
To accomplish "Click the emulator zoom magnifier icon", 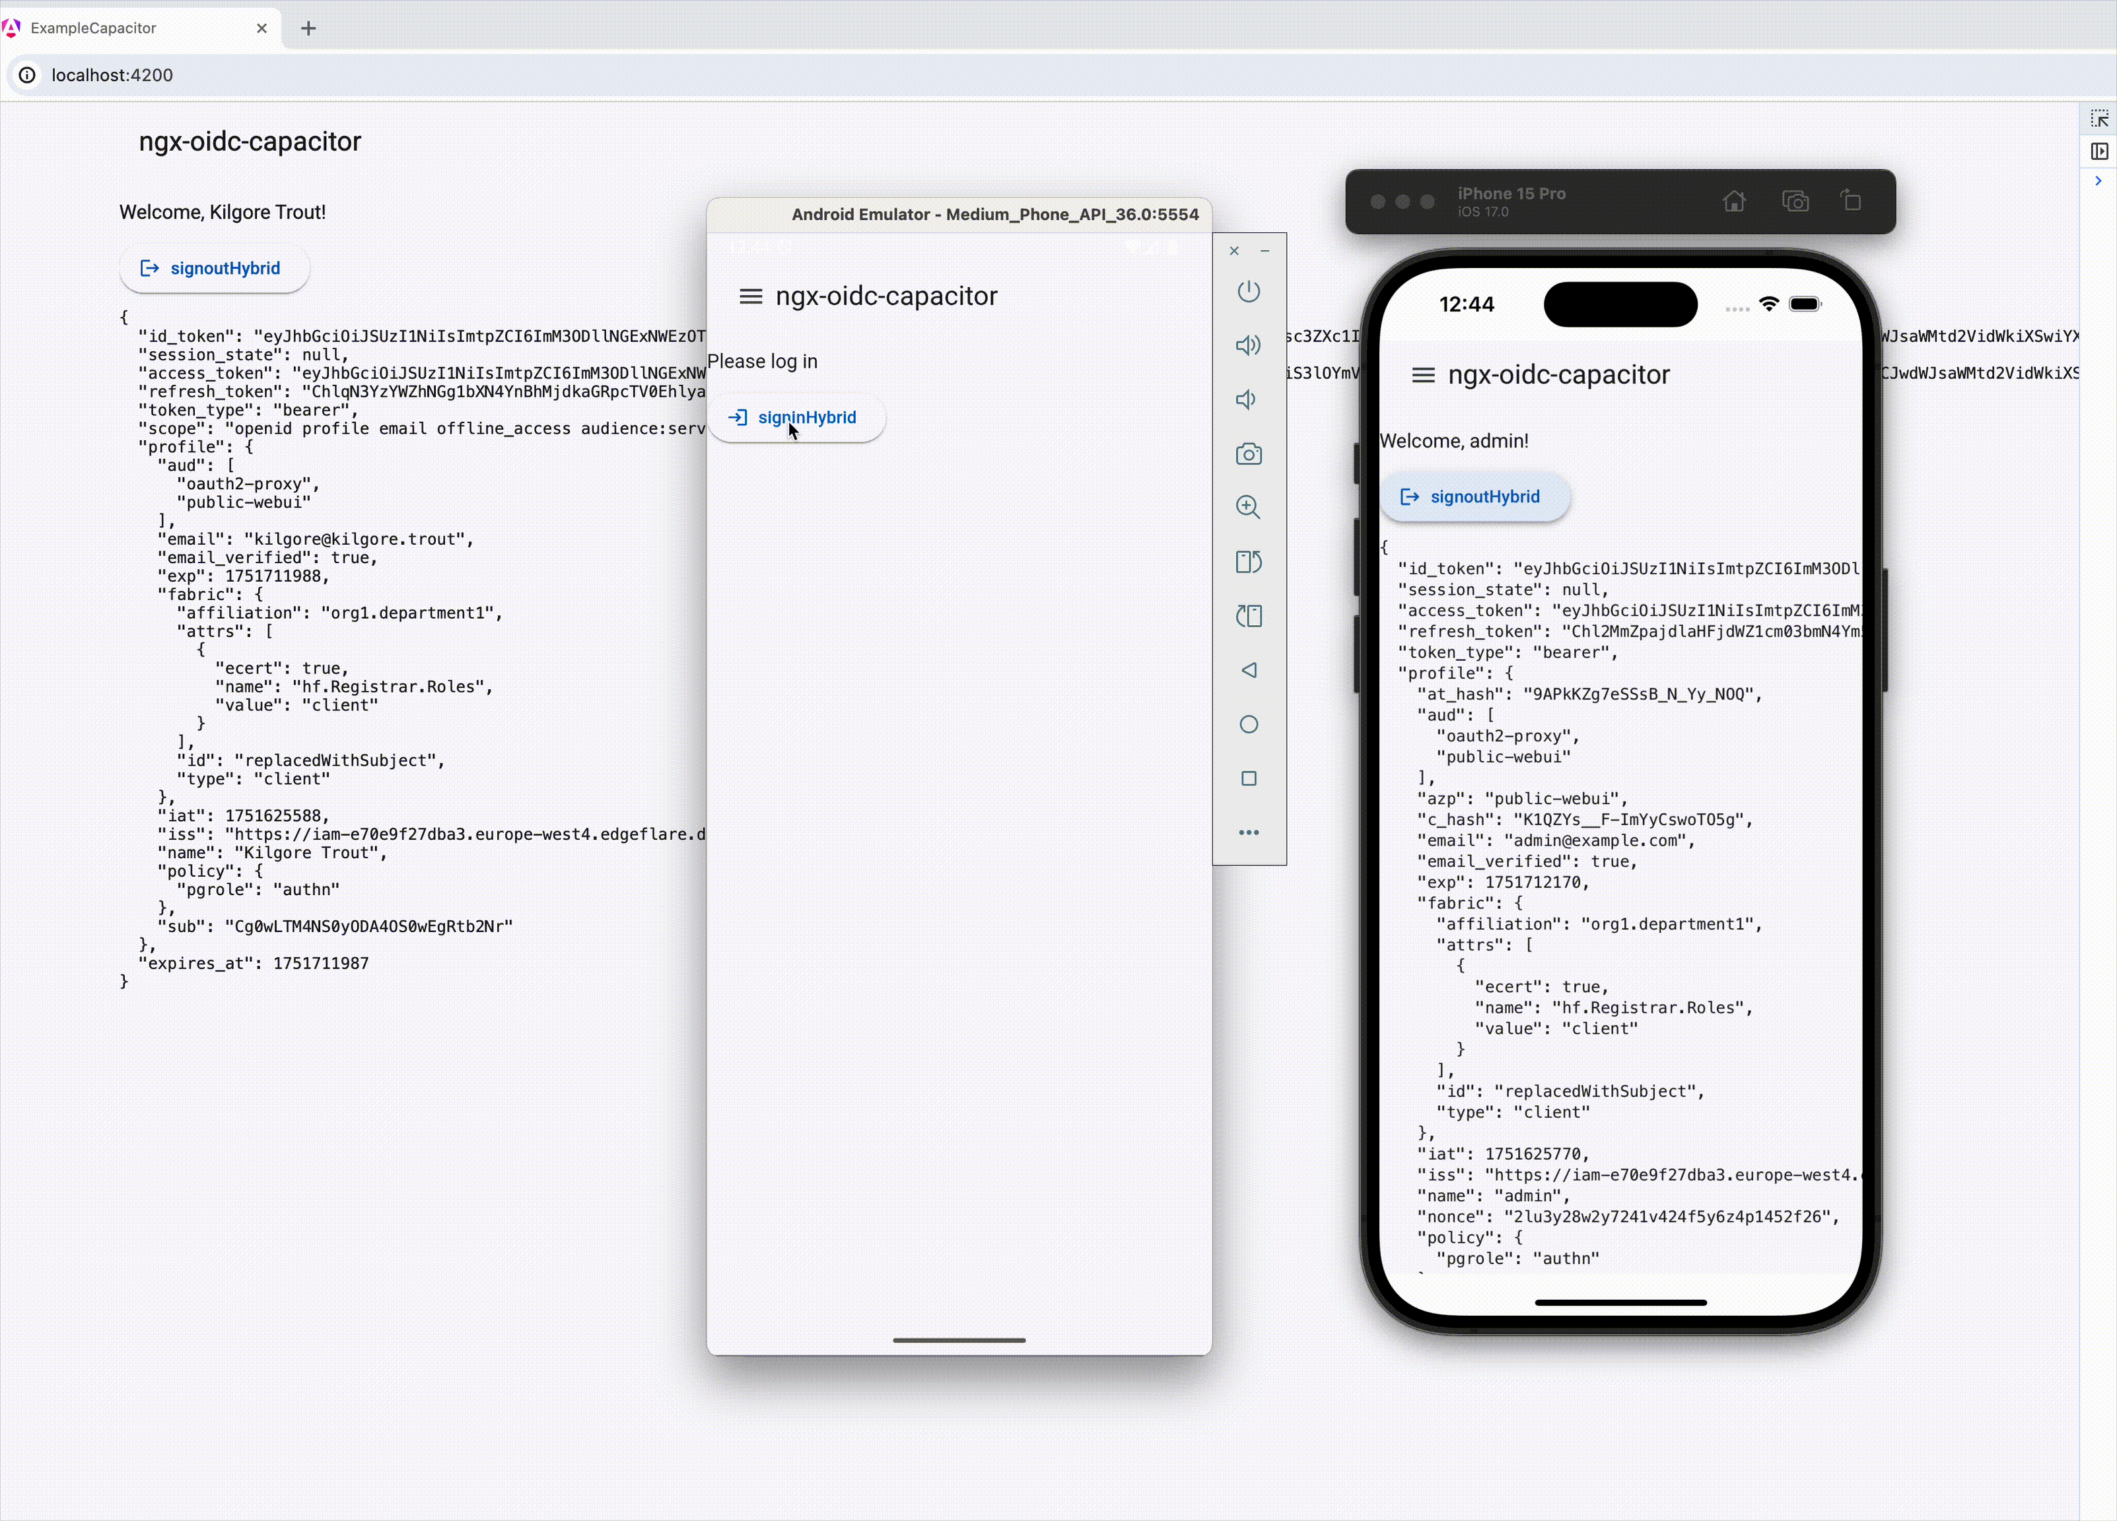I will (1248, 508).
